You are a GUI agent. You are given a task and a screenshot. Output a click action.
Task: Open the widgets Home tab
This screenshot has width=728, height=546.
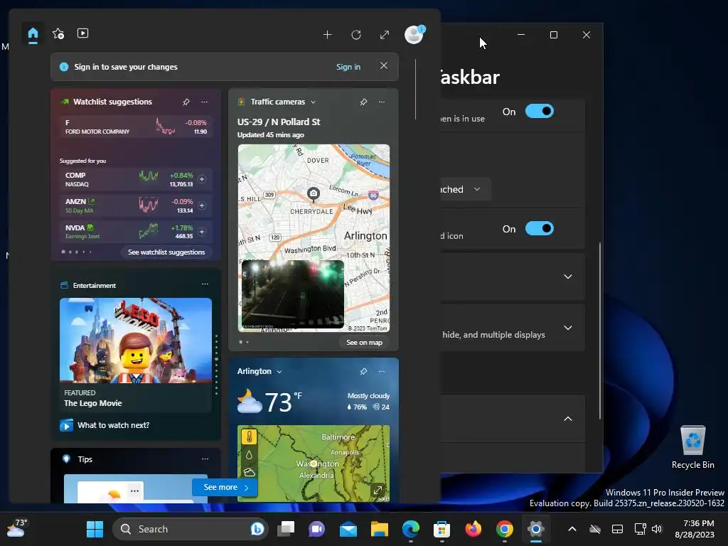click(33, 34)
